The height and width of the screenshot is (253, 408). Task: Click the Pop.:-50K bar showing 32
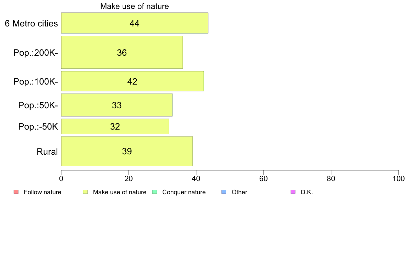coord(115,126)
